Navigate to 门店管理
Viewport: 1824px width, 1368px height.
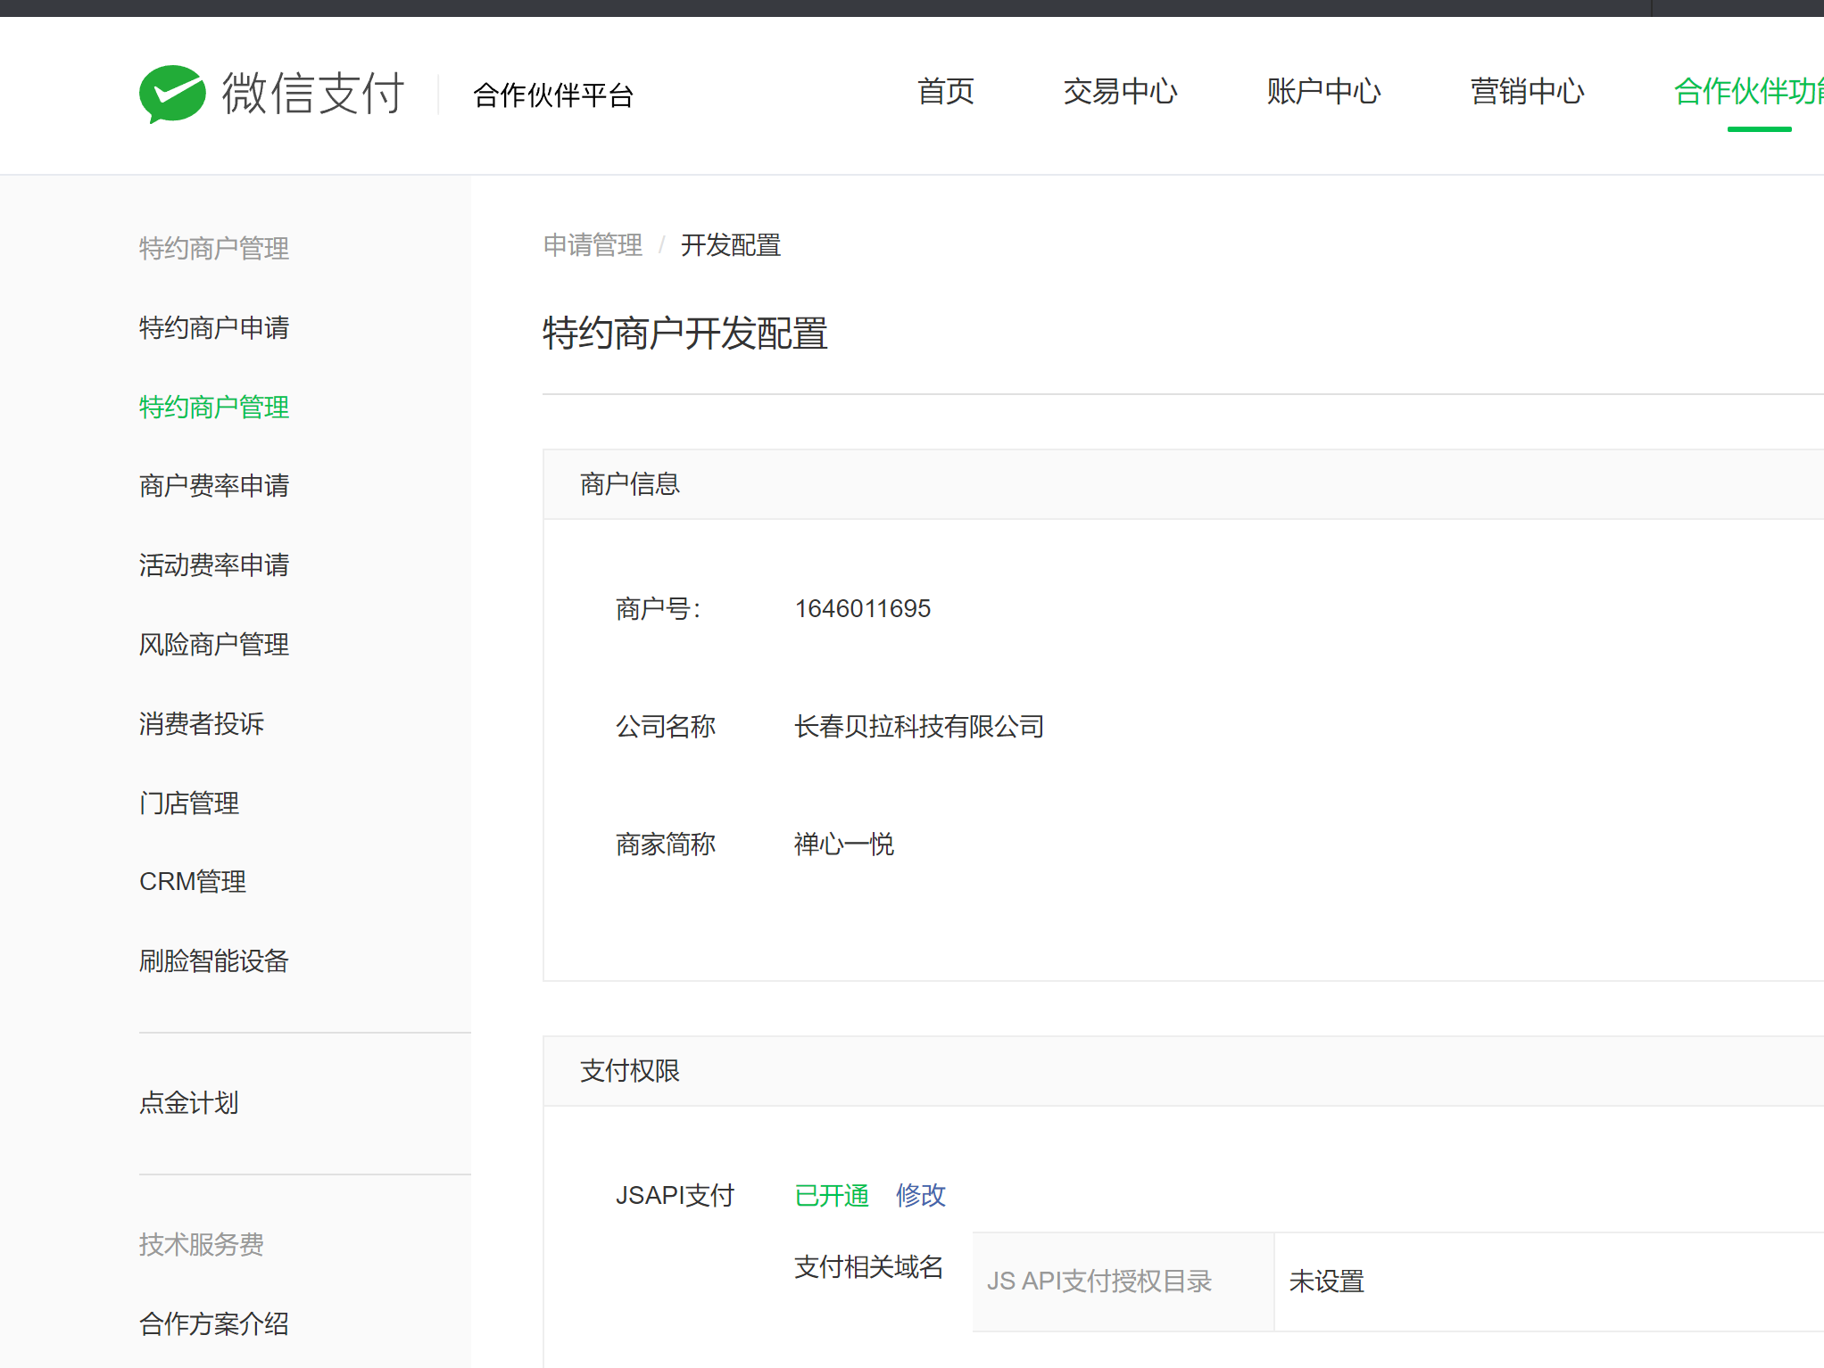(x=189, y=803)
